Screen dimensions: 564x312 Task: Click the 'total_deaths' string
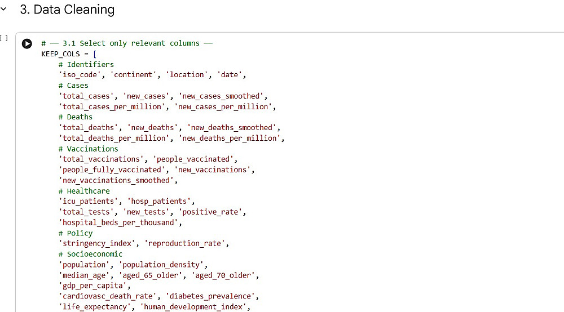(89, 127)
